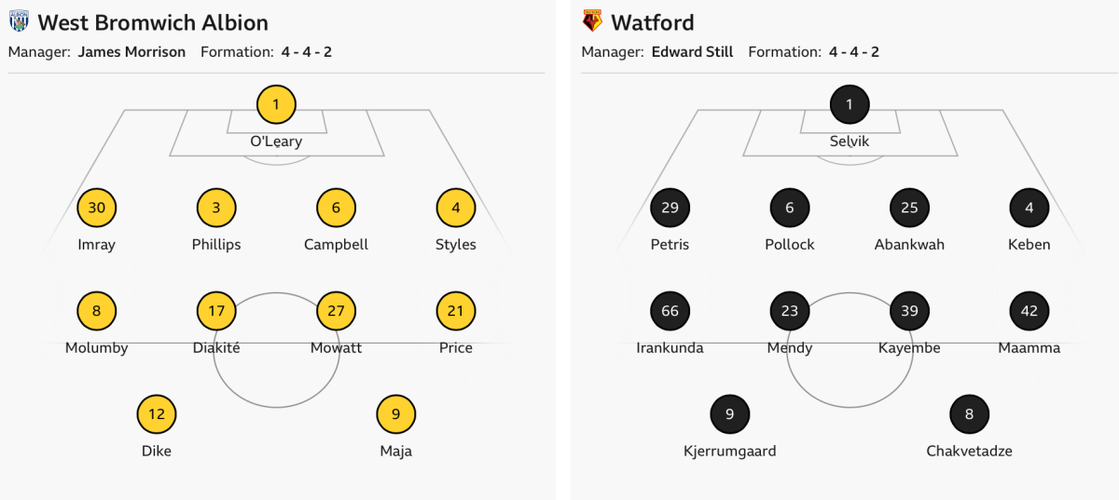
Task: Select West Brom goalkeeper O'Leary number 1
Action: [x=276, y=104]
